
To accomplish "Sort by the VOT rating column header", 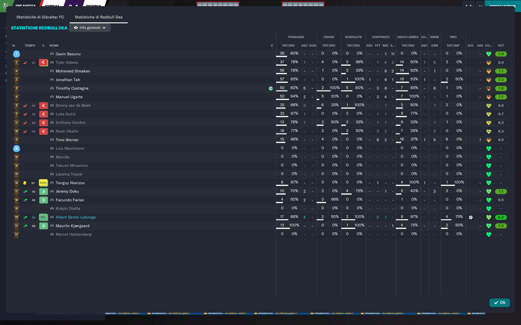I will pos(501,45).
